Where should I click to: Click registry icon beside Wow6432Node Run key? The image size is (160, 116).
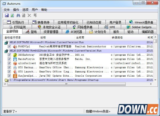point(6,51)
